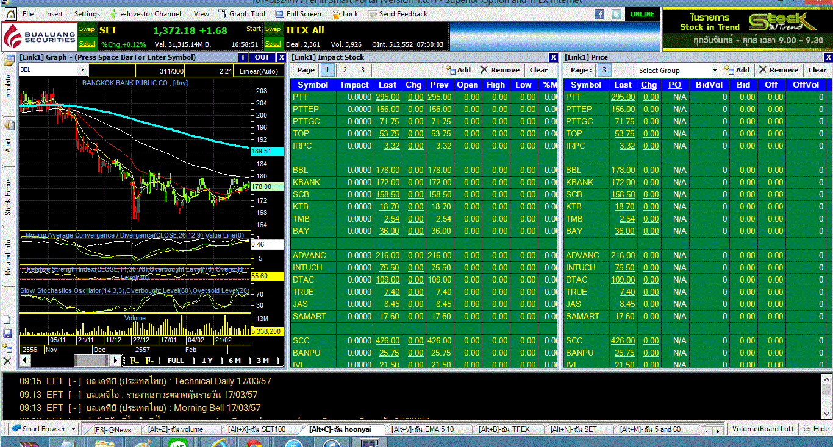This screenshot has height=447, width=833.
Task: Click the chart horizontal scrollbar thumb
Action: point(91,361)
